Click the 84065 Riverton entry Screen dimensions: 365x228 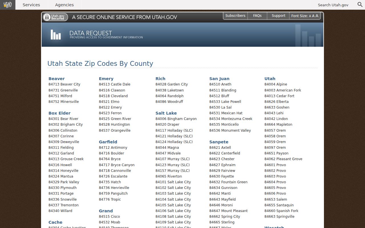pos(169,176)
